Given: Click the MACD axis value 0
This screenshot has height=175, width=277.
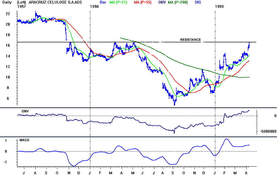Looking at the screenshot, I should click(x=6, y=151).
